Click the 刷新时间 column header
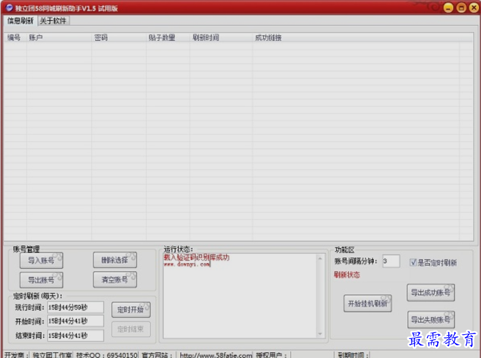Screen dimensions: 481x358 tap(221, 37)
